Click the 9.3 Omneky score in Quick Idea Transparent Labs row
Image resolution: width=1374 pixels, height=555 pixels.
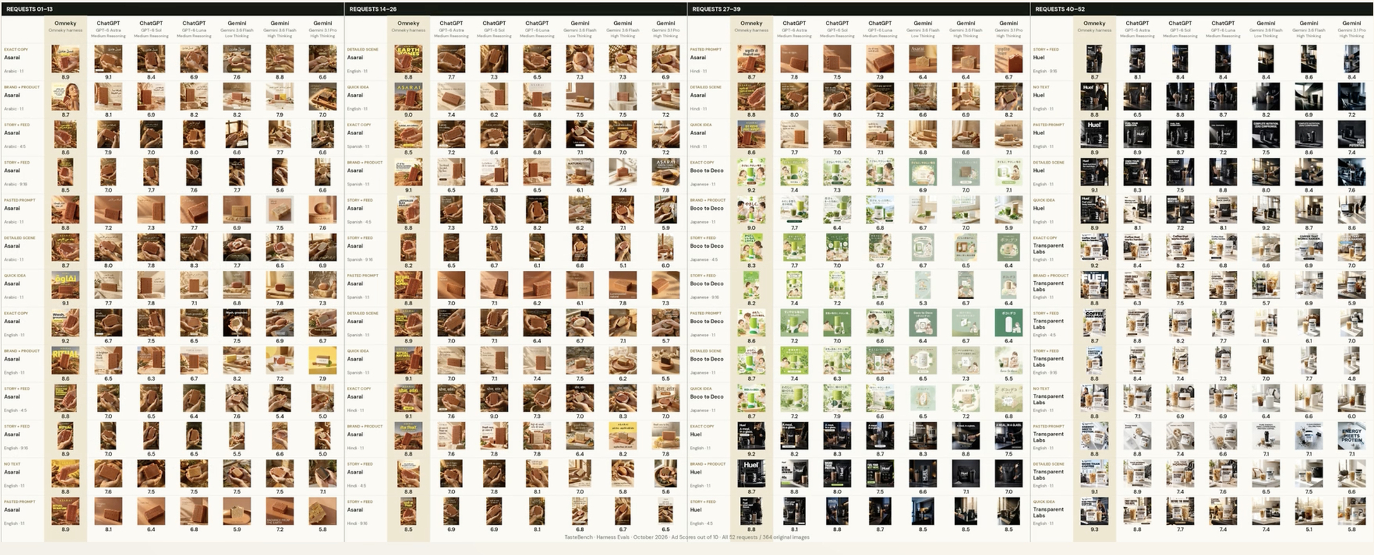1094,530
